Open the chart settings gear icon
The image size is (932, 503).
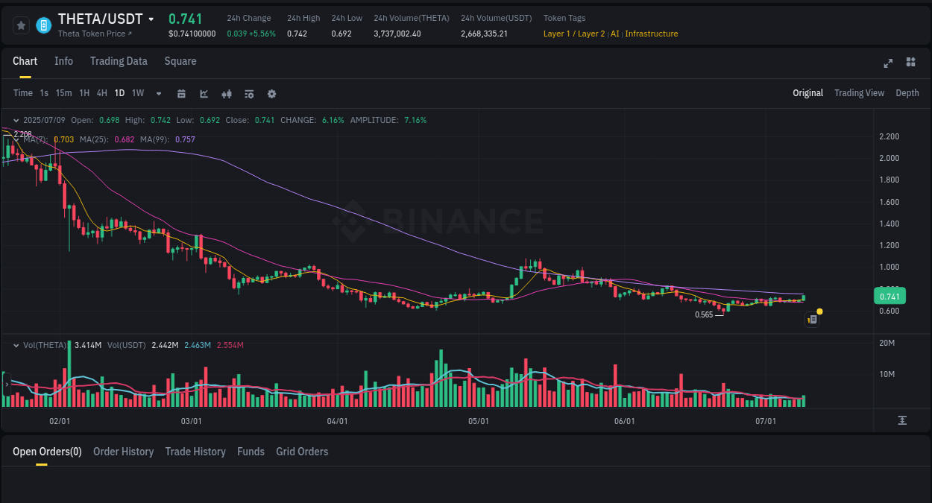(271, 93)
